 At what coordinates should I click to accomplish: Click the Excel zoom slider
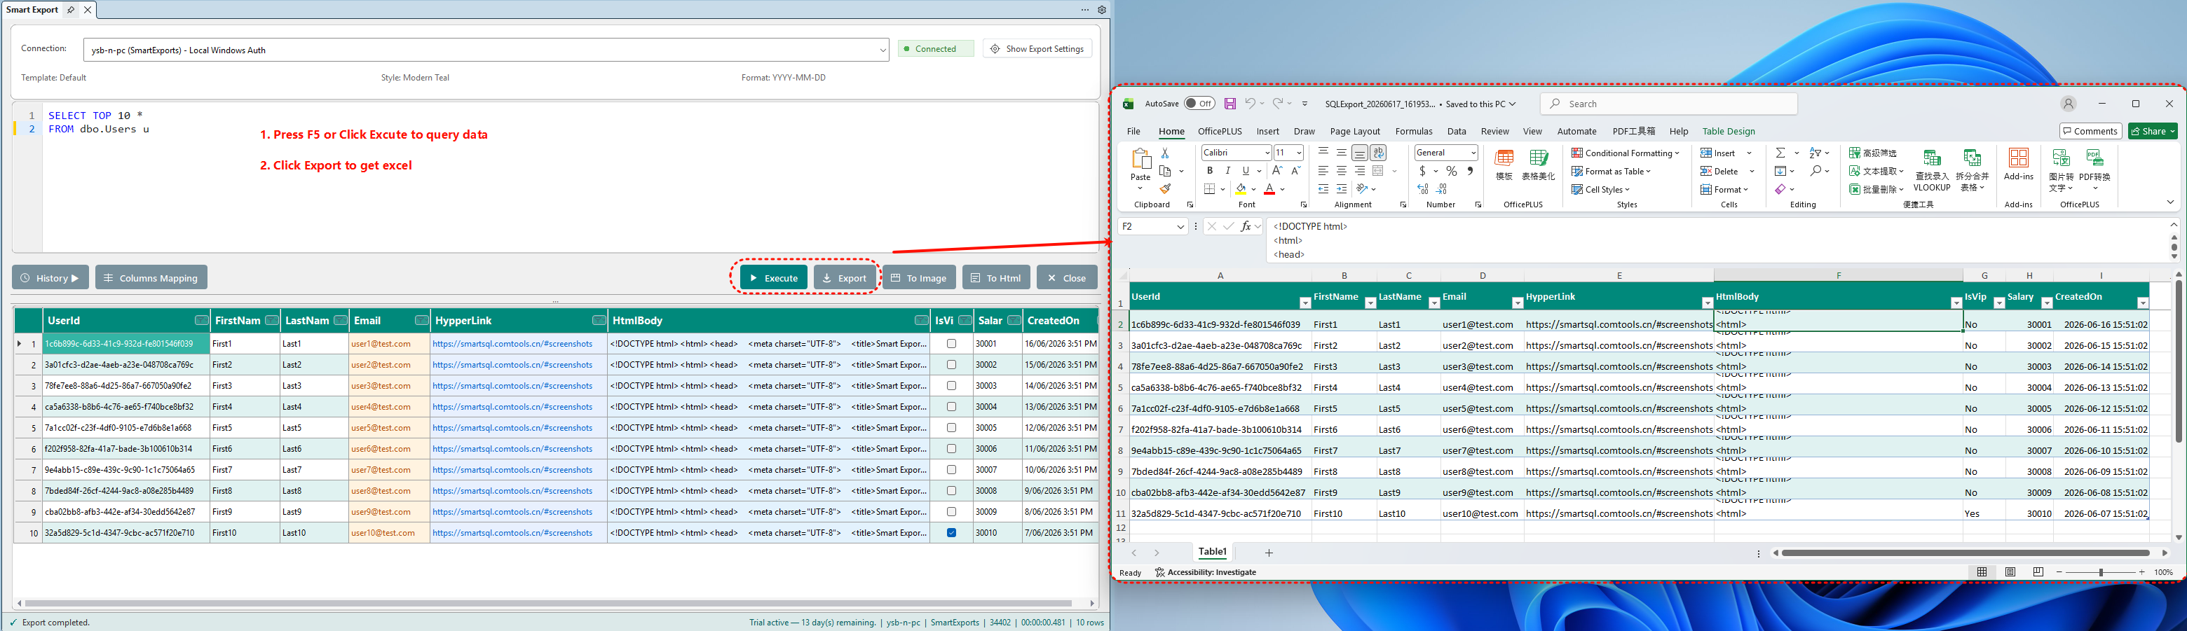[2100, 572]
